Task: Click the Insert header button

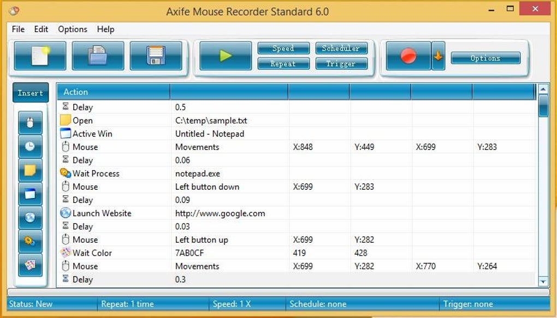Action: pos(31,93)
